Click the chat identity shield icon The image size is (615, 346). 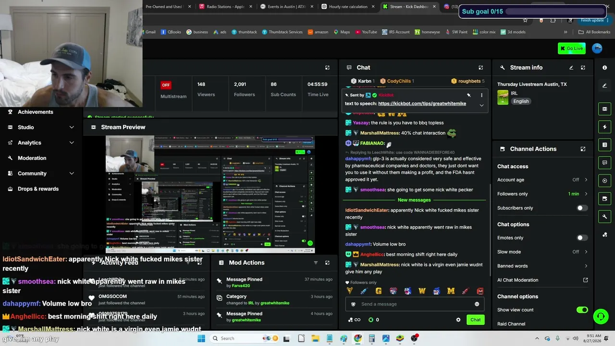click(x=353, y=304)
